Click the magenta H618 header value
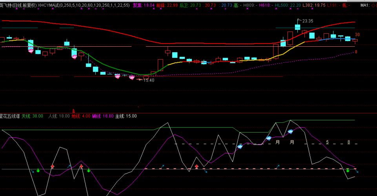The width and height of the screenshot is (377, 196). tap(266, 5)
